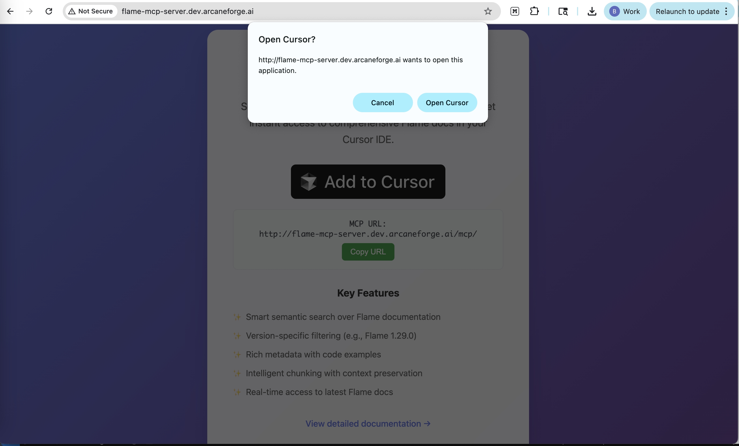The image size is (739, 446).
Task: Open the three-dot browser menu
Action: (x=726, y=12)
